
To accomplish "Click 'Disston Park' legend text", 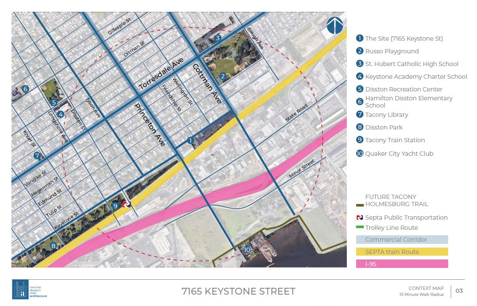I will click(384, 127).
